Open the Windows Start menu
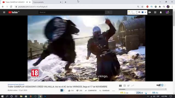The image size is (175, 98). click(x=2, y=96)
